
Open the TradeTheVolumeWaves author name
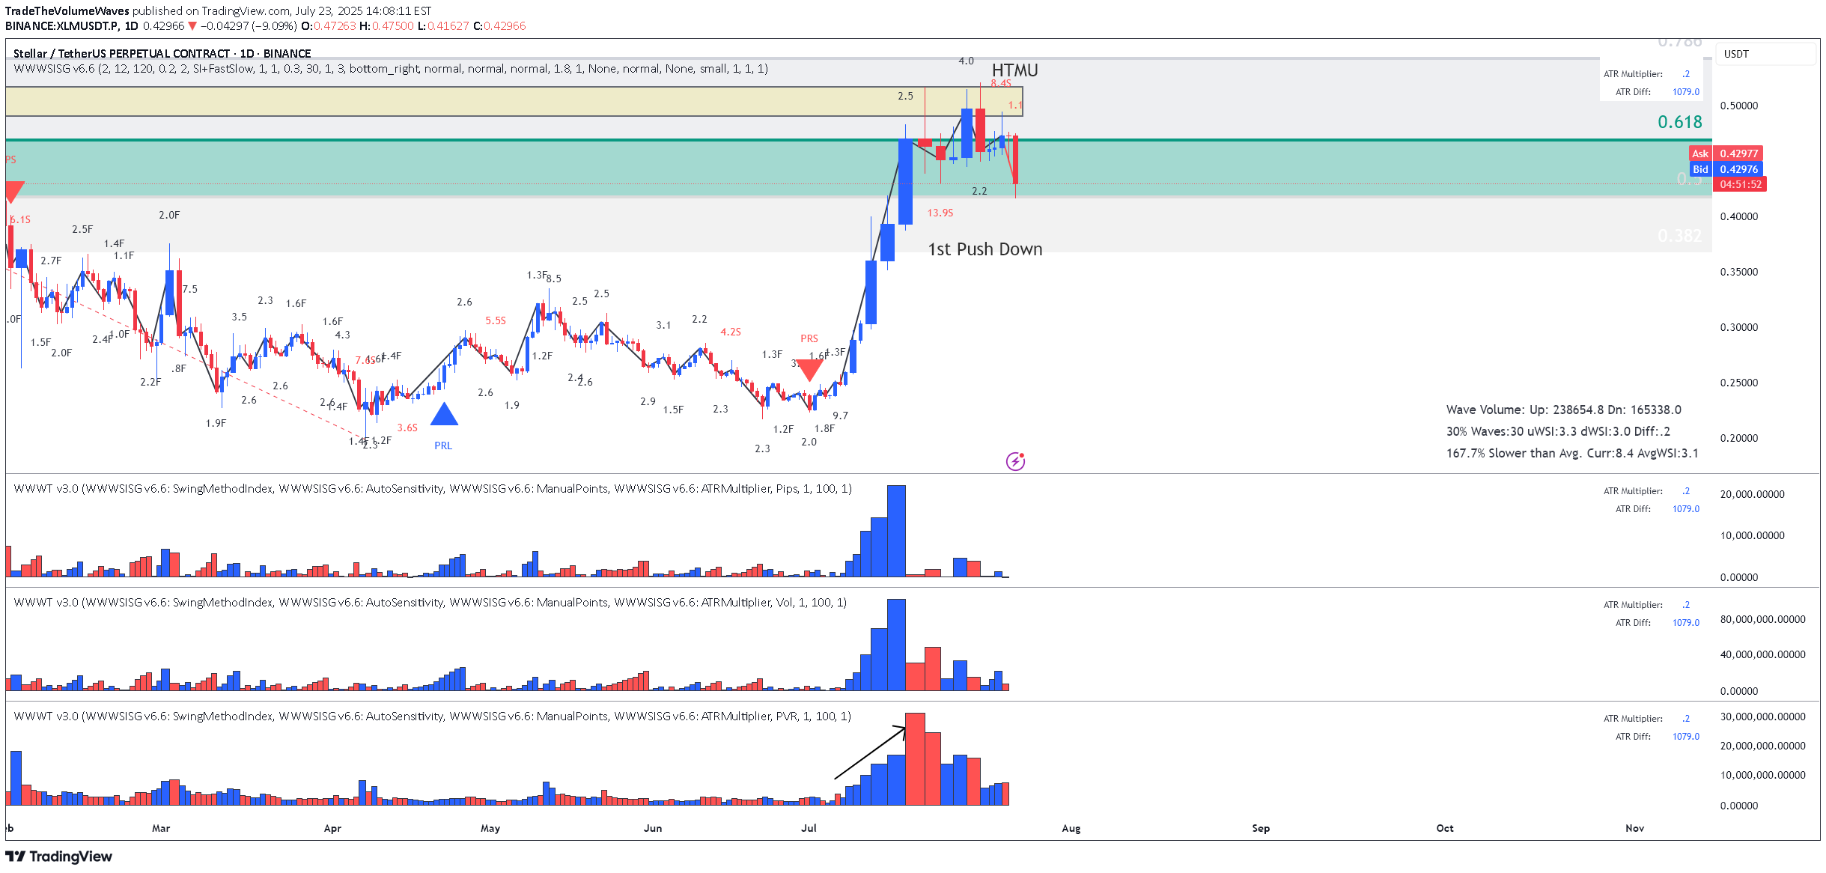pos(67,10)
